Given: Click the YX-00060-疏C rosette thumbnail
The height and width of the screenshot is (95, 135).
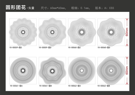Looking at the screenshot, I should [82, 32].
